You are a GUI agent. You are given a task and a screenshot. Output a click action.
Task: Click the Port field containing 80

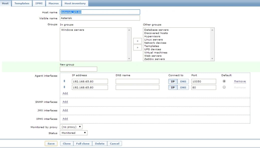pyautogui.click(x=204, y=87)
